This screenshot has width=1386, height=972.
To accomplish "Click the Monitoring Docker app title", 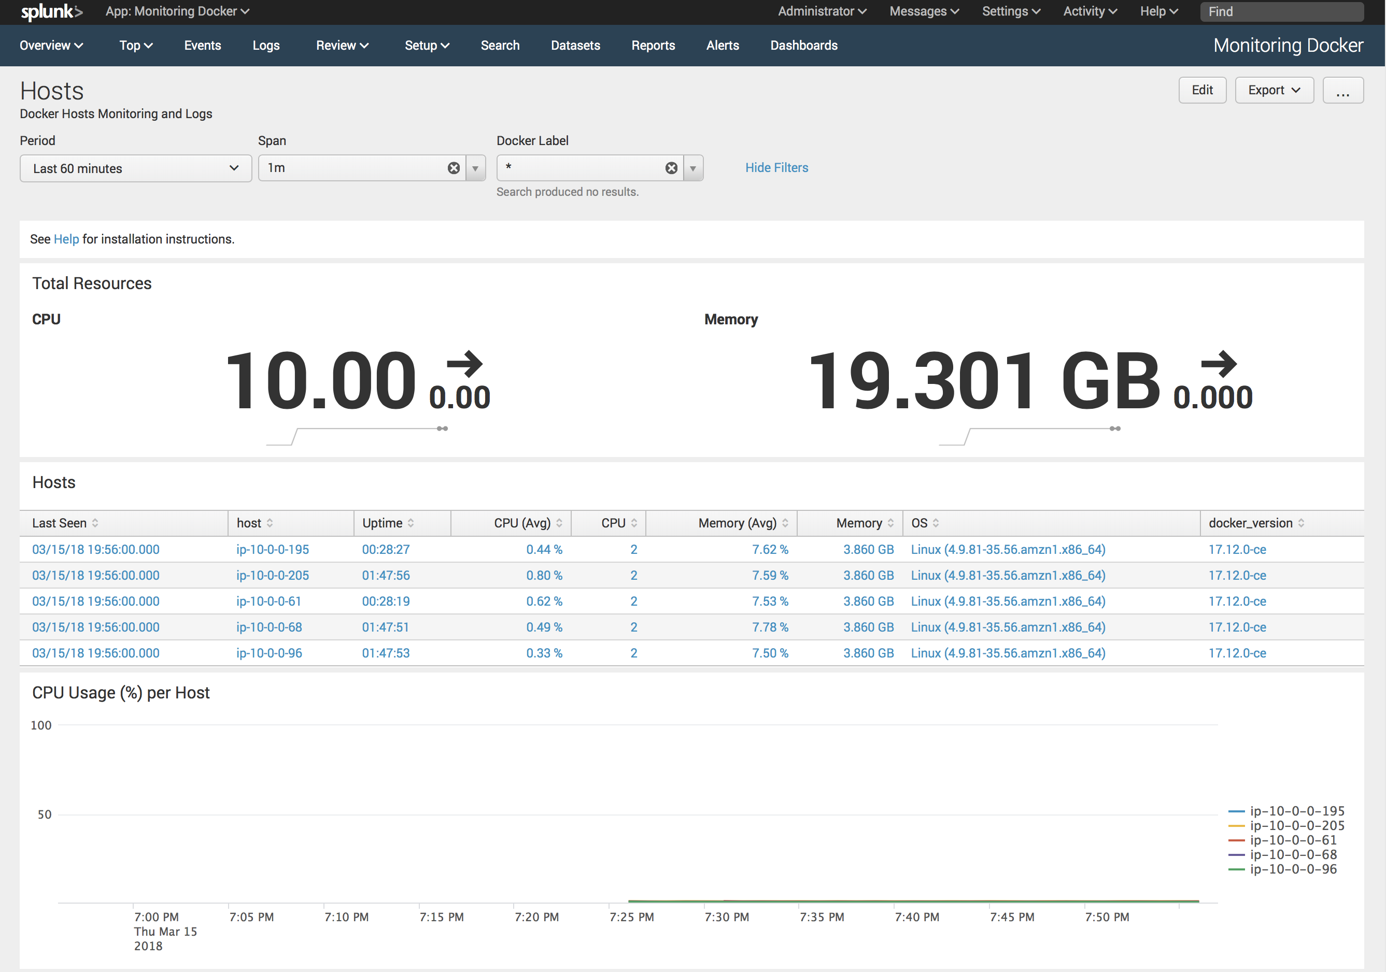I will (x=1288, y=45).
